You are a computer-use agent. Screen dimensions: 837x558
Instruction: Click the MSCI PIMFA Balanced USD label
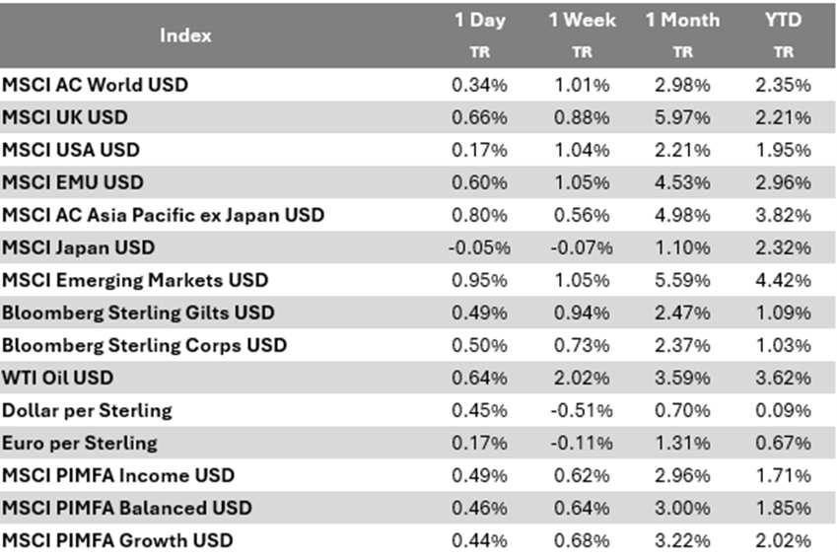click(x=127, y=508)
